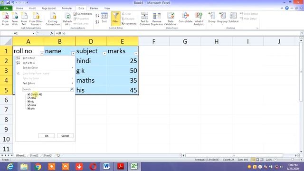Image resolution: width=304 pixels, height=171 pixels.
Task: Click the From Access icon
Action: [x=5, y=19]
